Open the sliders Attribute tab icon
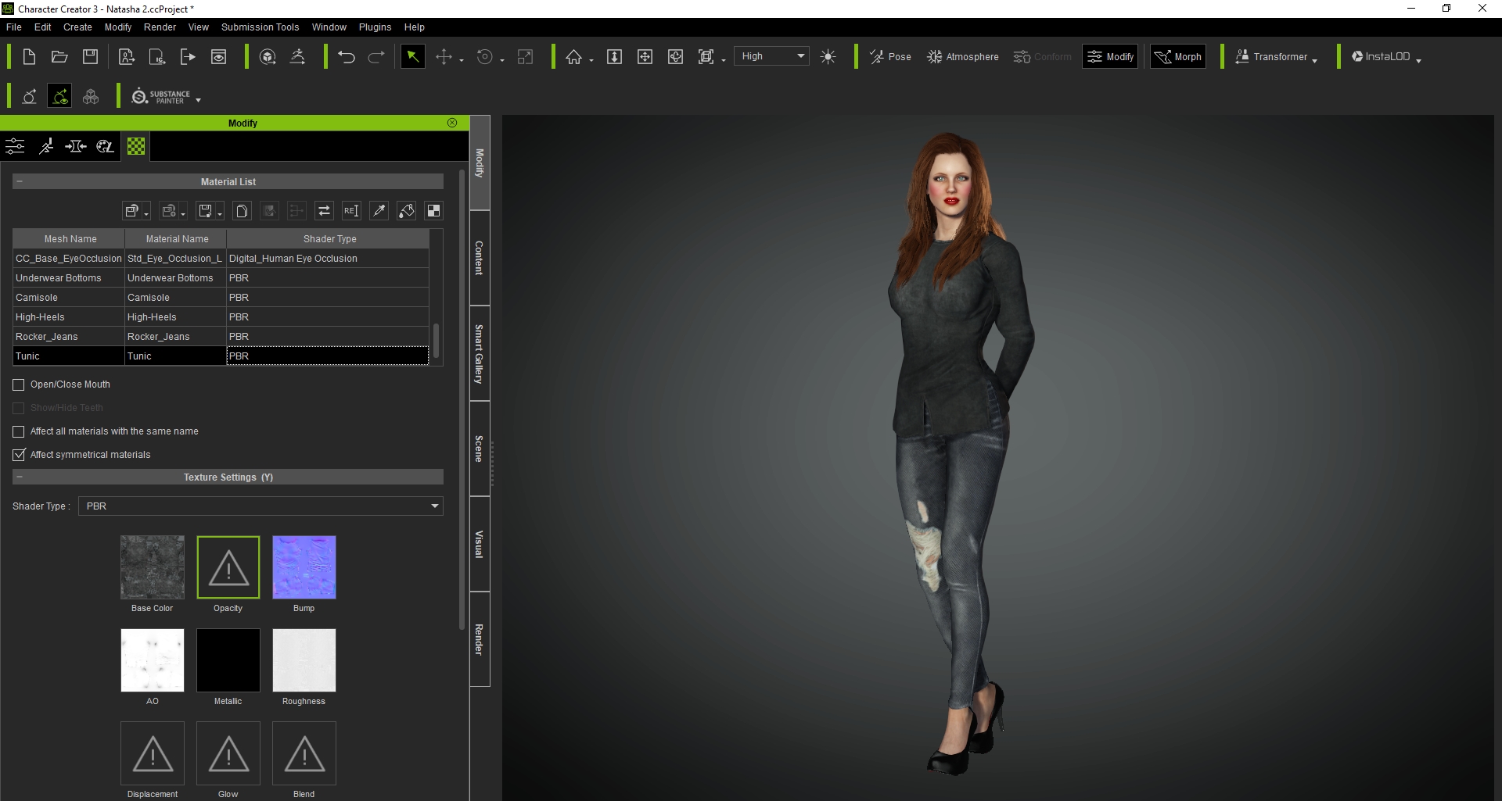The height and width of the screenshot is (801, 1502). (15, 146)
